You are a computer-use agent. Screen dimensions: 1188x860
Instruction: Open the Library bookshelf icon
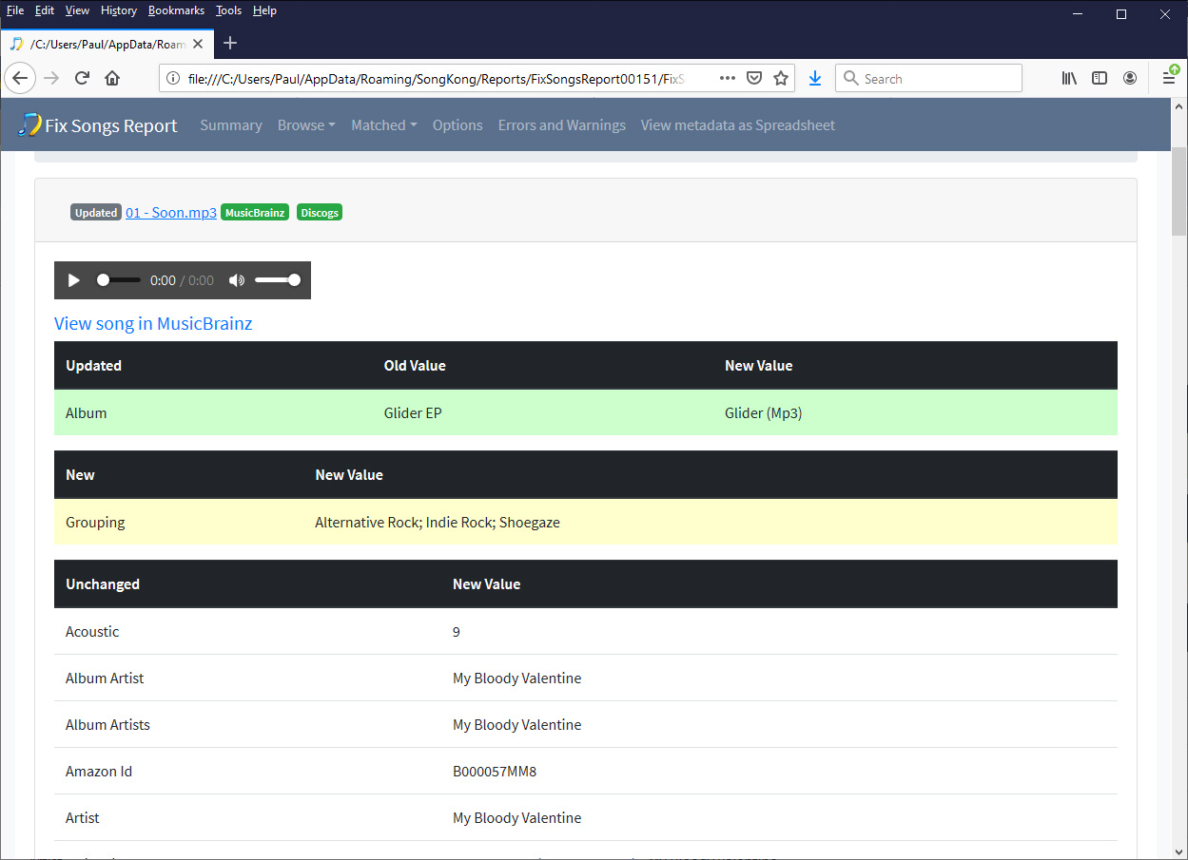click(x=1070, y=79)
